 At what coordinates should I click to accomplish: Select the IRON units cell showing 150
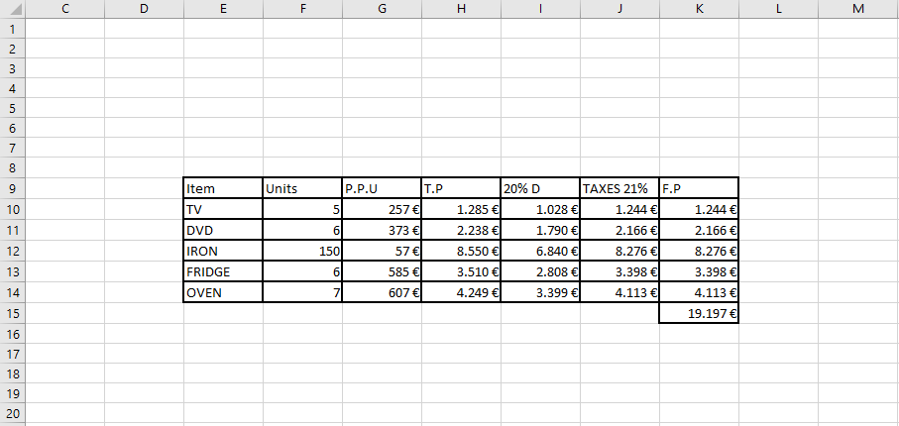302,251
